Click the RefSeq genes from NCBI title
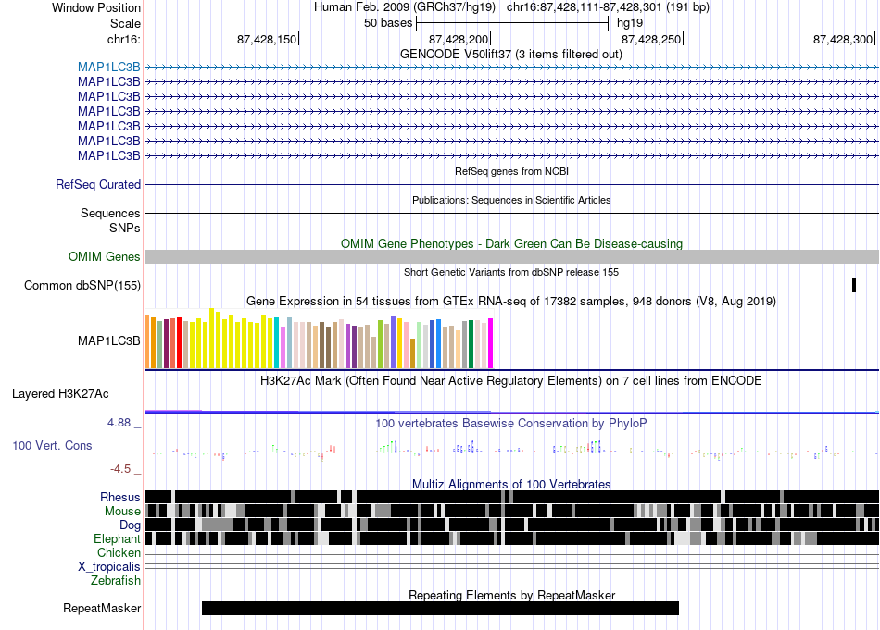 [x=512, y=171]
